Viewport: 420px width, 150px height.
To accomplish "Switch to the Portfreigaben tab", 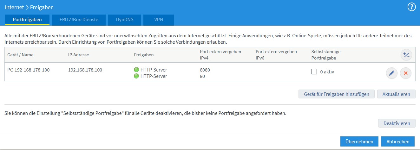I will click(x=27, y=20).
